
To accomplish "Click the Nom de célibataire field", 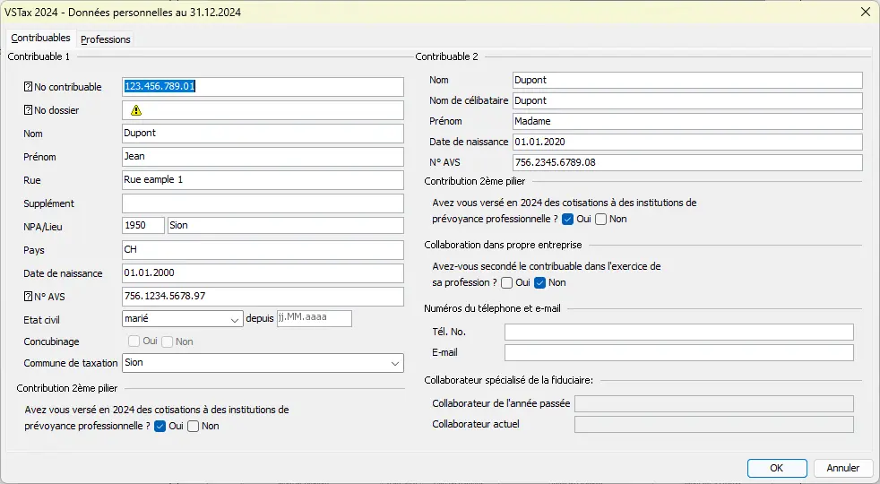I will point(687,100).
